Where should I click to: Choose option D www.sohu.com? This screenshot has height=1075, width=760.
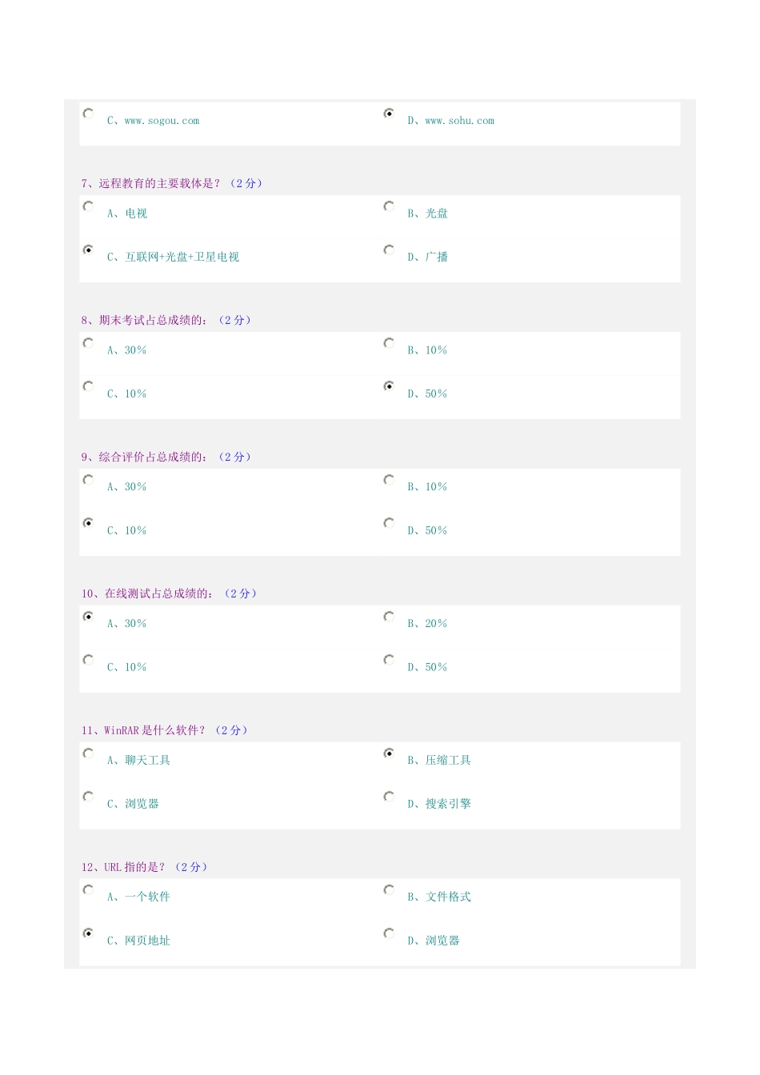(x=389, y=114)
